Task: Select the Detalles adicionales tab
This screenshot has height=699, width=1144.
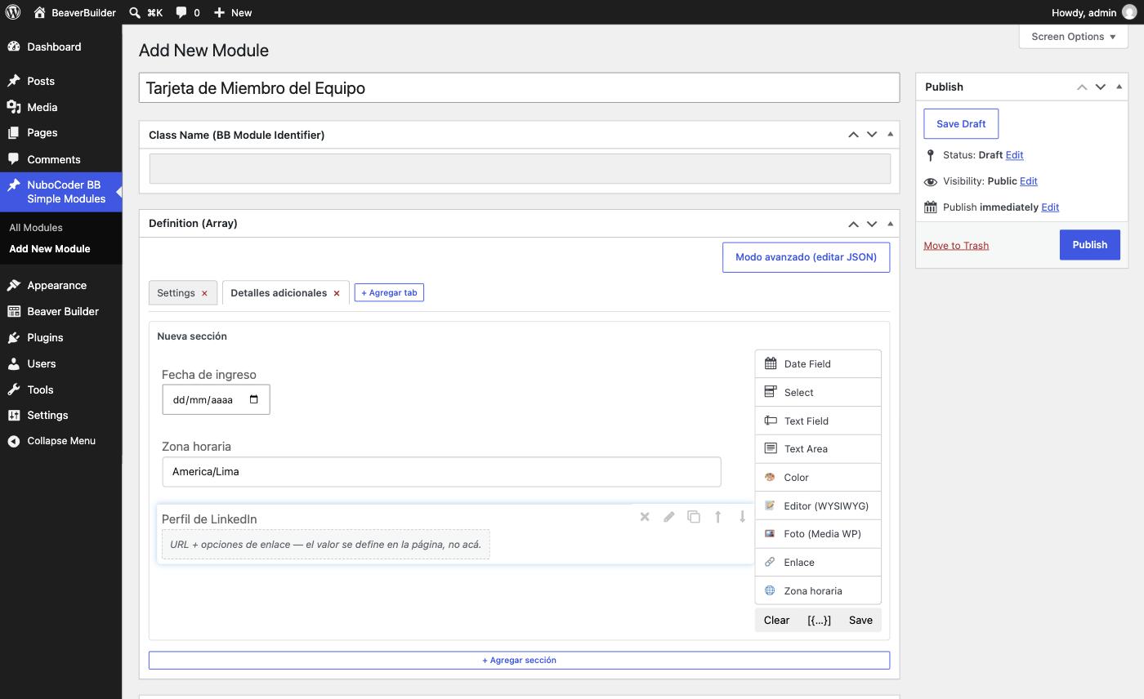Action: 279,293
